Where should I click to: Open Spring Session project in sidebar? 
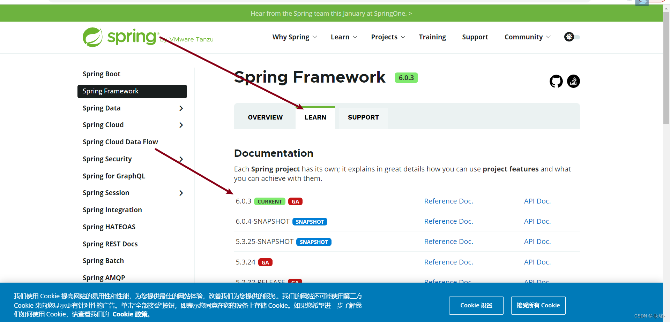click(106, 193)
